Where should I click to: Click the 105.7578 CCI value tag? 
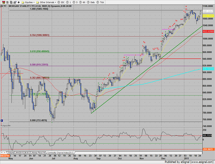(207, 136)
